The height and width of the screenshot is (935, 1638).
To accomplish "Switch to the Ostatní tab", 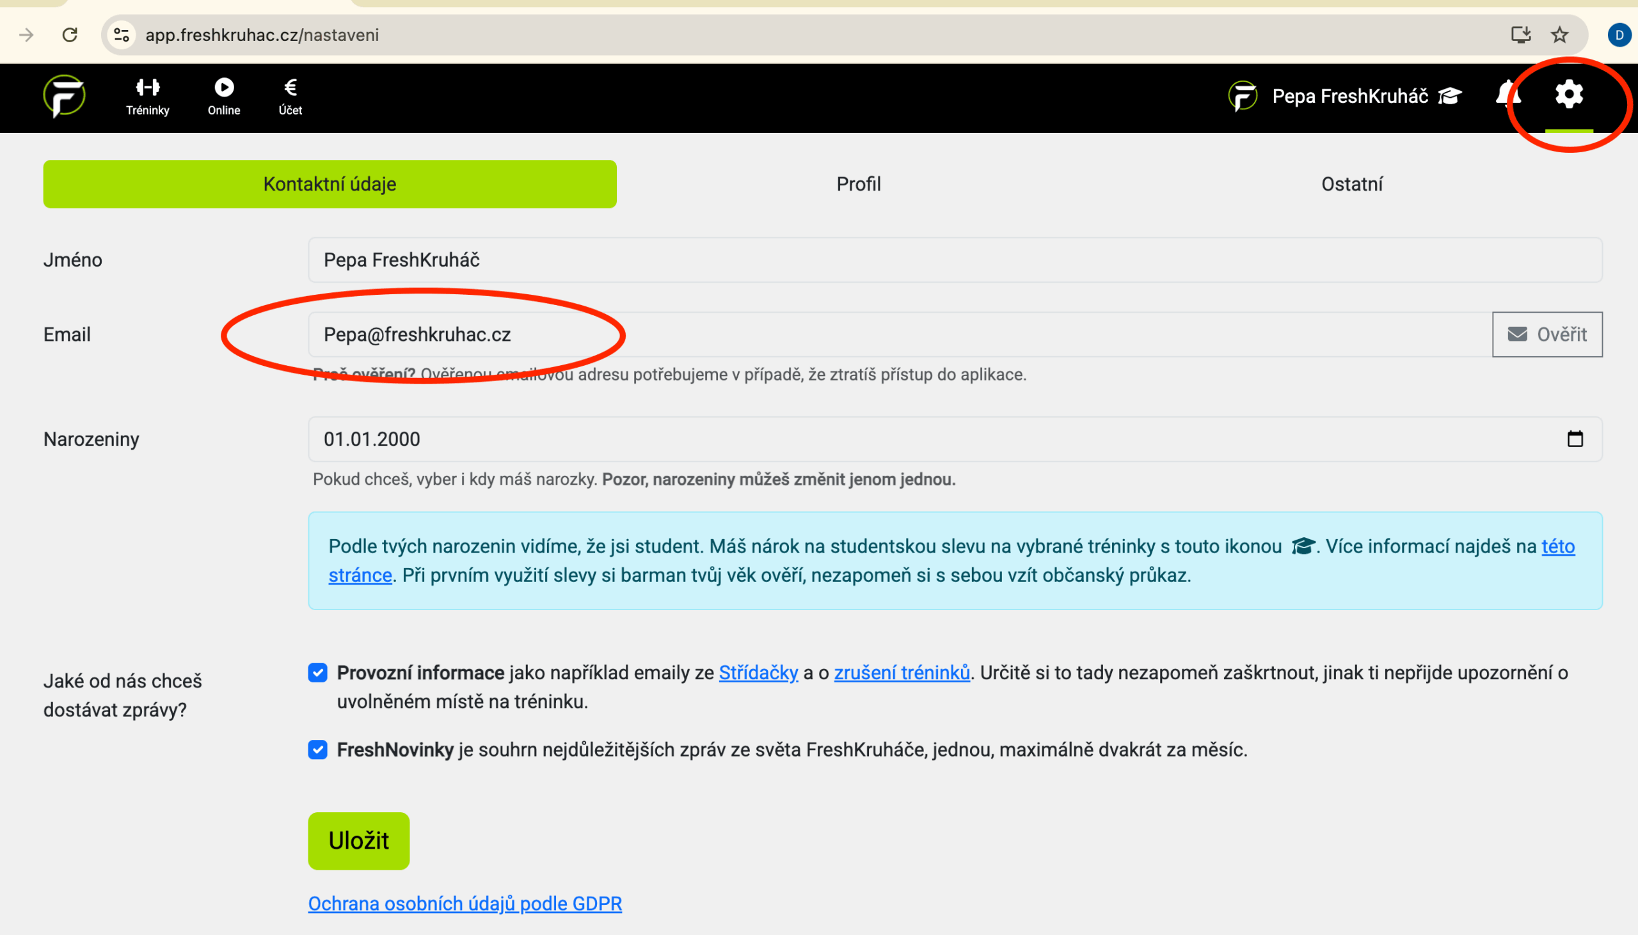I will pos(1351,184).
